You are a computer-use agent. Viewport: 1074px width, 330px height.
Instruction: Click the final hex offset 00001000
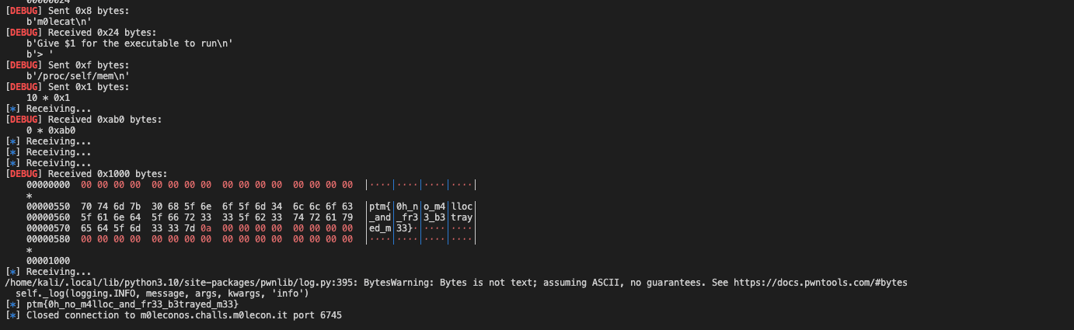48,261
